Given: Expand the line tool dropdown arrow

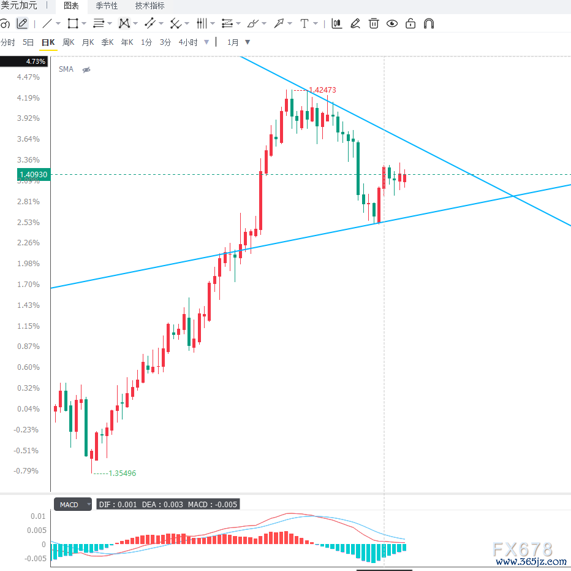Looking at the screenshot, I should pos(58,24).
